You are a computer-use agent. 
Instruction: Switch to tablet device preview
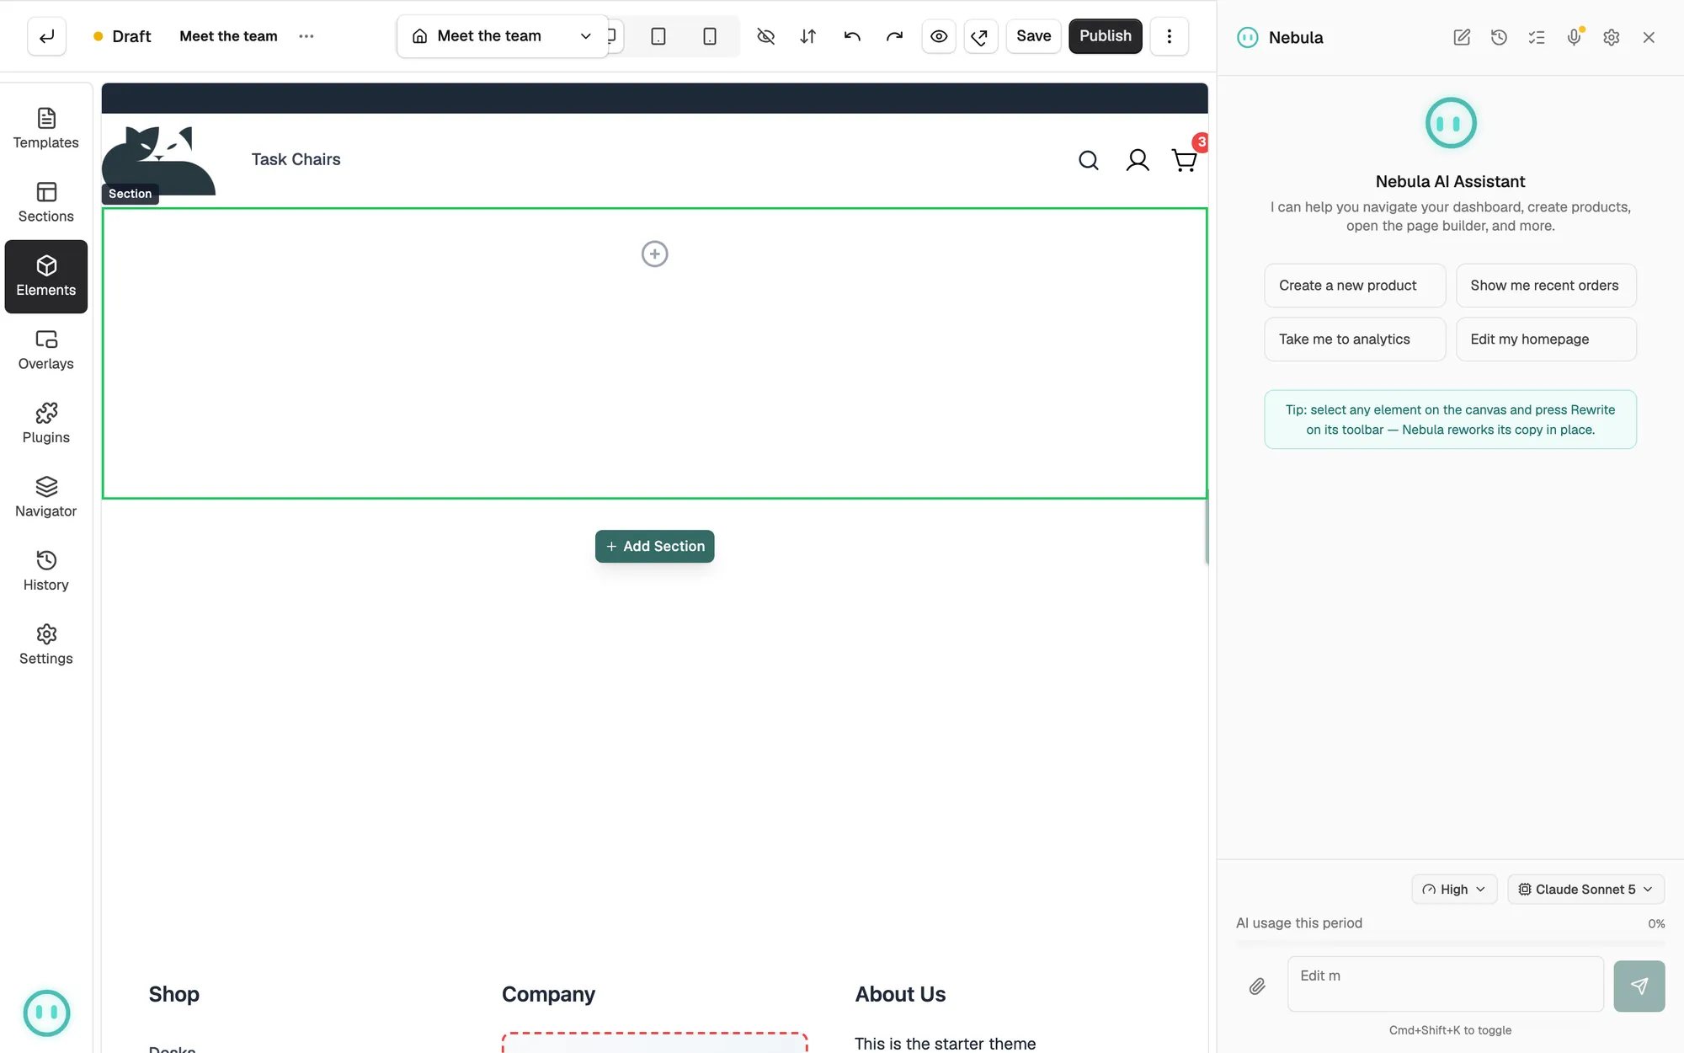(658, 36)
